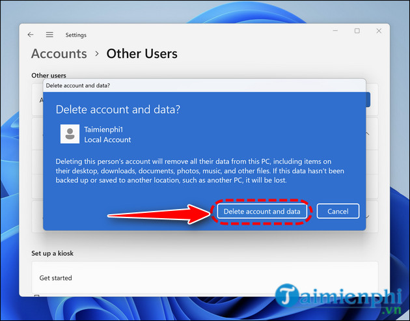Open the hamburger navigation menu

49,35
